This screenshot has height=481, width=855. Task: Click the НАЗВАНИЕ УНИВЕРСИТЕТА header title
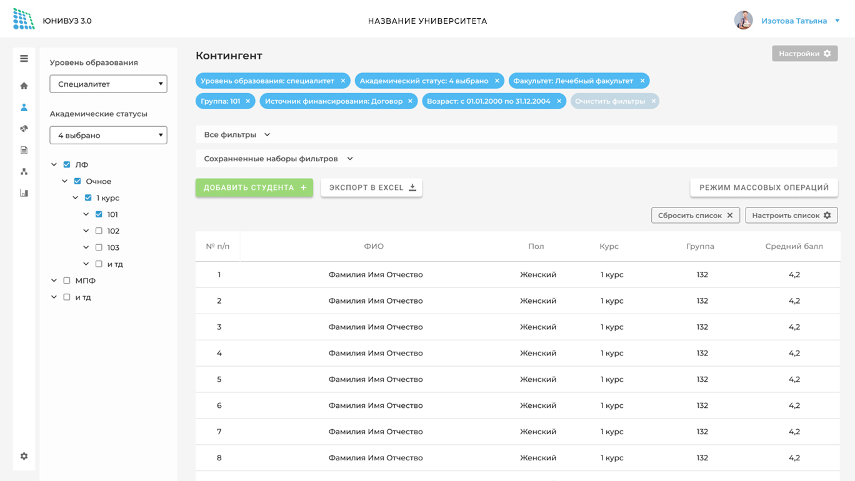tap(427, 21)
